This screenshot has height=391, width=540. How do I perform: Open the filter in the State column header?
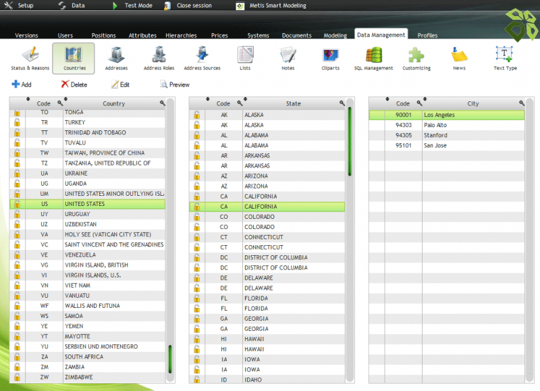(x=342, y=103)
